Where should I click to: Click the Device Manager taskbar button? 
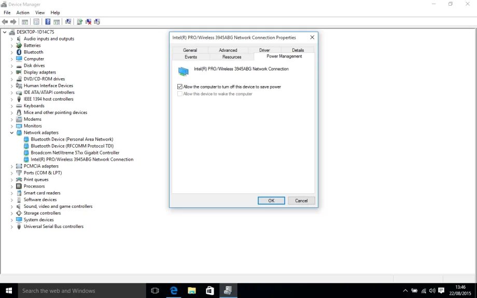[x=228, y=291]
